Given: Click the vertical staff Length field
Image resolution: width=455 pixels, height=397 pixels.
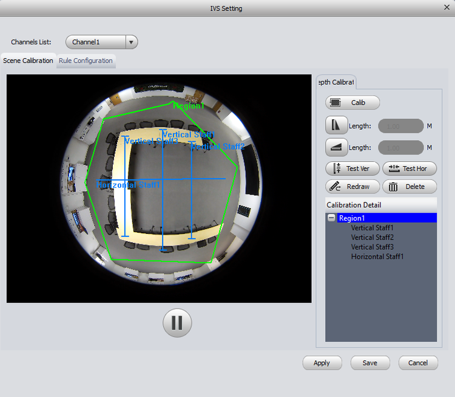Looking at the screenshot, I should [x=400, y=126].
